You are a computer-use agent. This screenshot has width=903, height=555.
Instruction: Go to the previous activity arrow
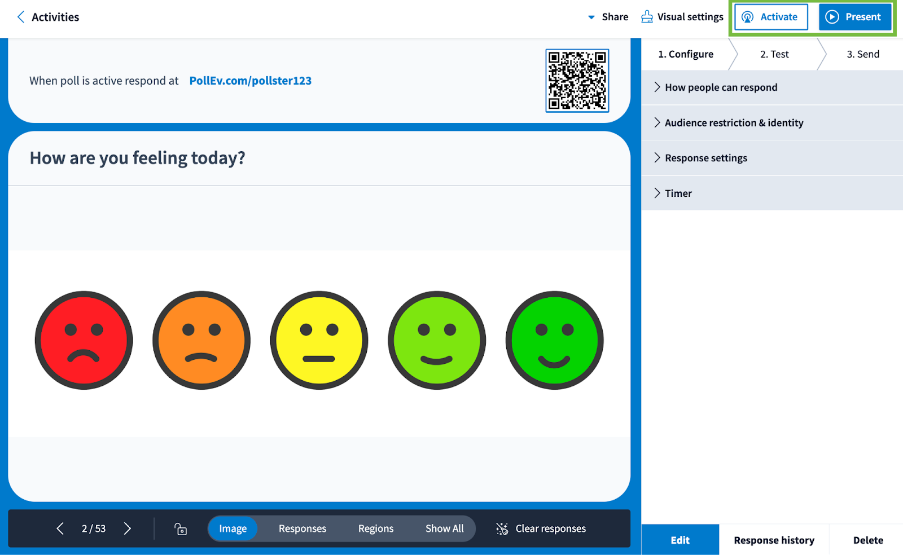[60, 528]
